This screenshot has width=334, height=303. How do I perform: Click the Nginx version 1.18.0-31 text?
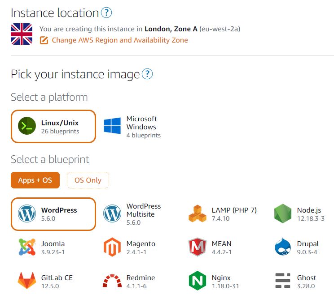[225, 286]
